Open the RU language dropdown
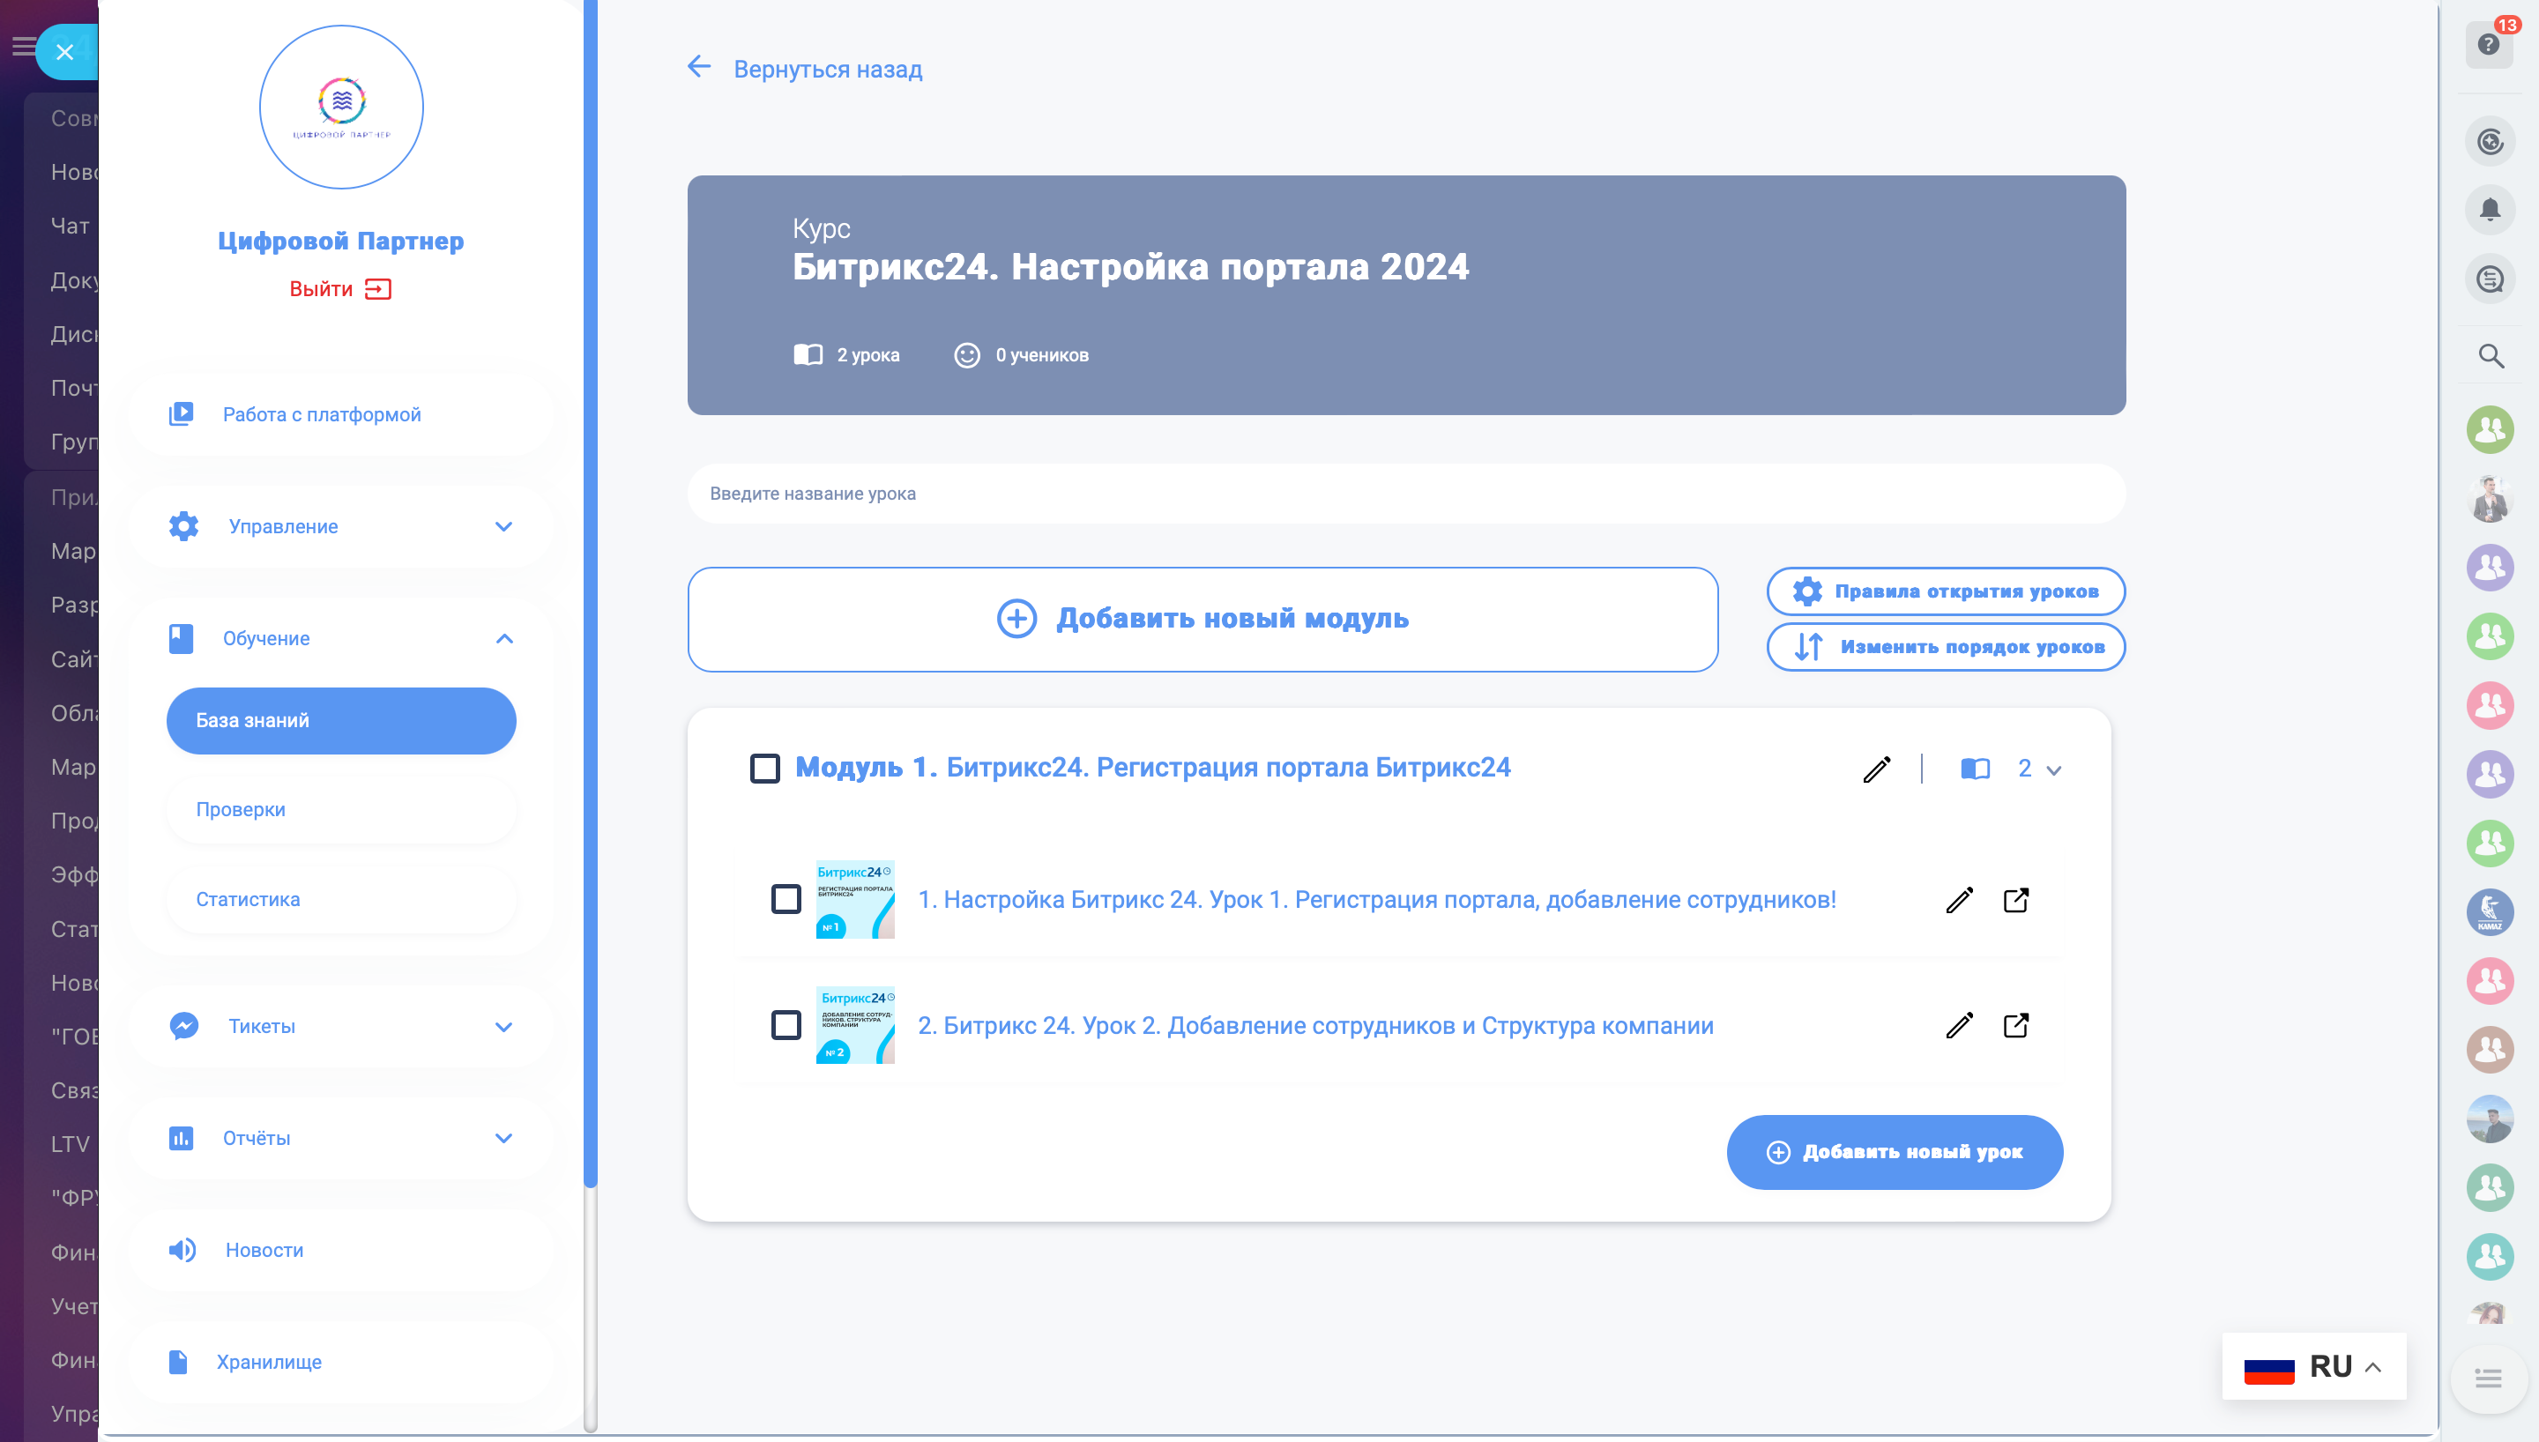 2313,1367
